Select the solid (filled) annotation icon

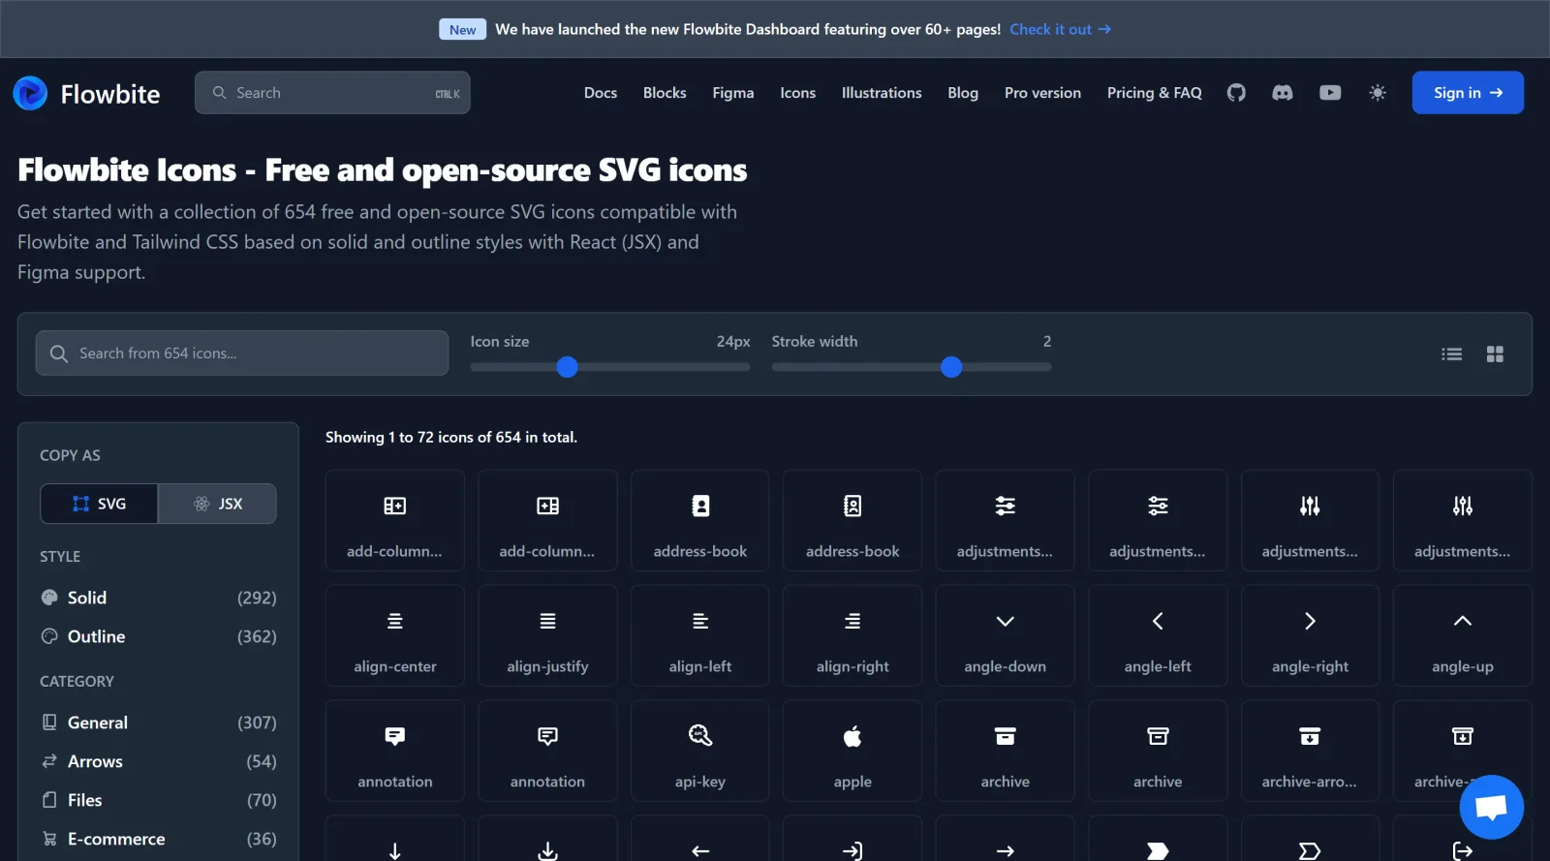click(x=395, y=751)
